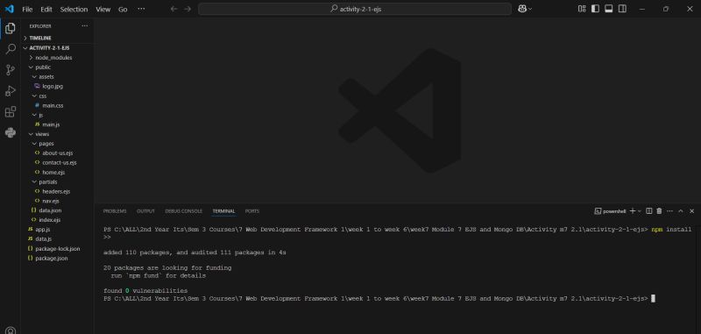Open the Search view in activity bar
Viewport: 701px width, 334px height.
[x=11, y=49]
